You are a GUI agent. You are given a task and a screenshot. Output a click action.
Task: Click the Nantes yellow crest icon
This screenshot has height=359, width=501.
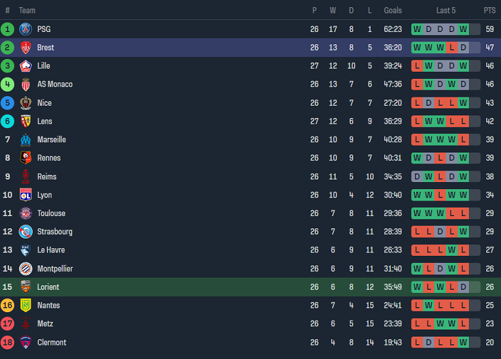coord(26,305)
